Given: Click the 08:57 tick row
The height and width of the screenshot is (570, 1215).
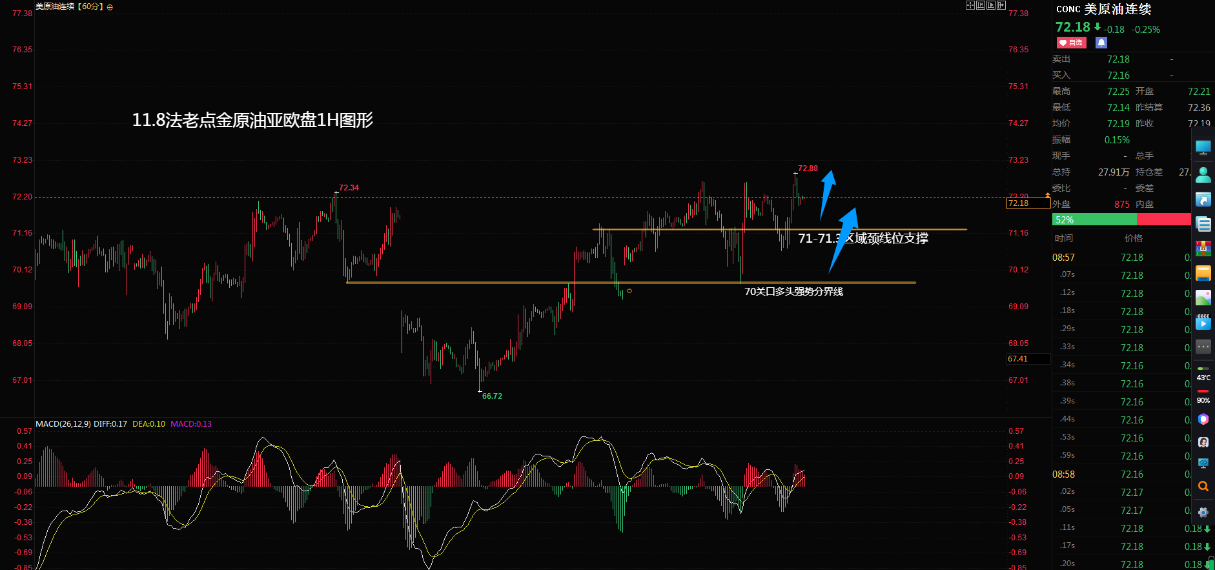Looking at the screenshot, I should pos(1122,258).
